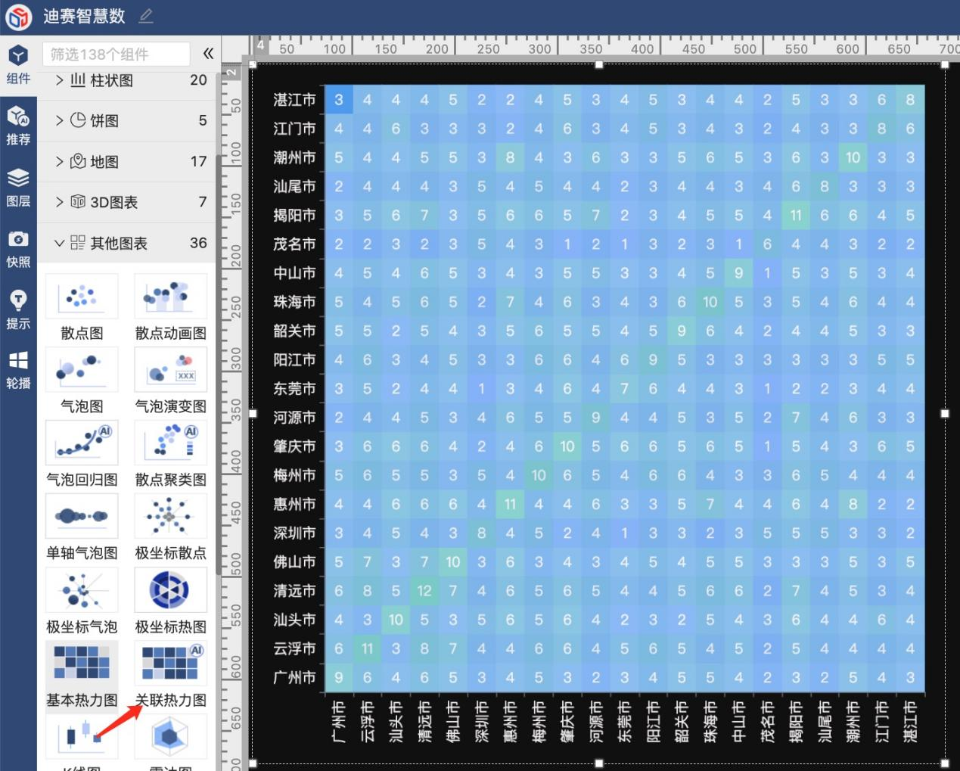960x771 pixels.
Task: Open the 快照 snapshot sidebar tab
Action: 18,248
